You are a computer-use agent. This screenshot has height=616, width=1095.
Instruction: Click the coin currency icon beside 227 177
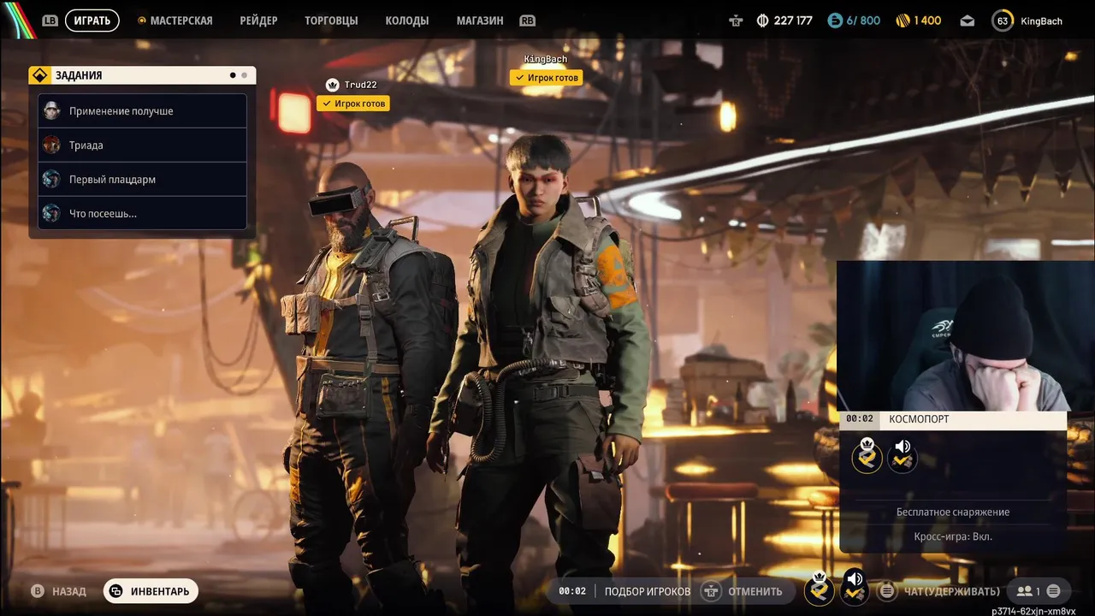point(763,21)
